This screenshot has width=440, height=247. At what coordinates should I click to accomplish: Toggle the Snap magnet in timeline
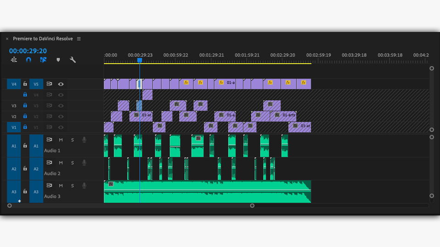[28, 59]
